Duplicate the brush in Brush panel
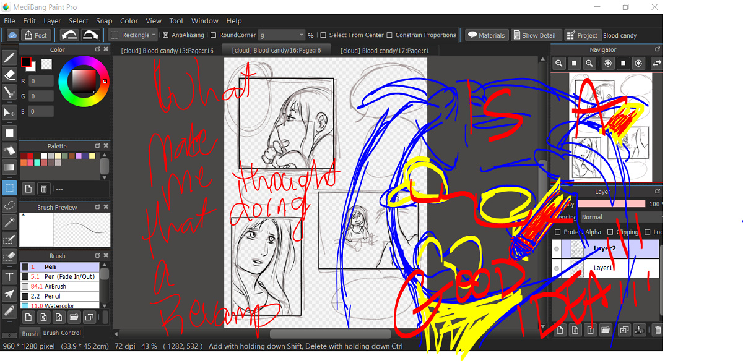Viewport: 743px width, 361px height. (x=90, y=317)
